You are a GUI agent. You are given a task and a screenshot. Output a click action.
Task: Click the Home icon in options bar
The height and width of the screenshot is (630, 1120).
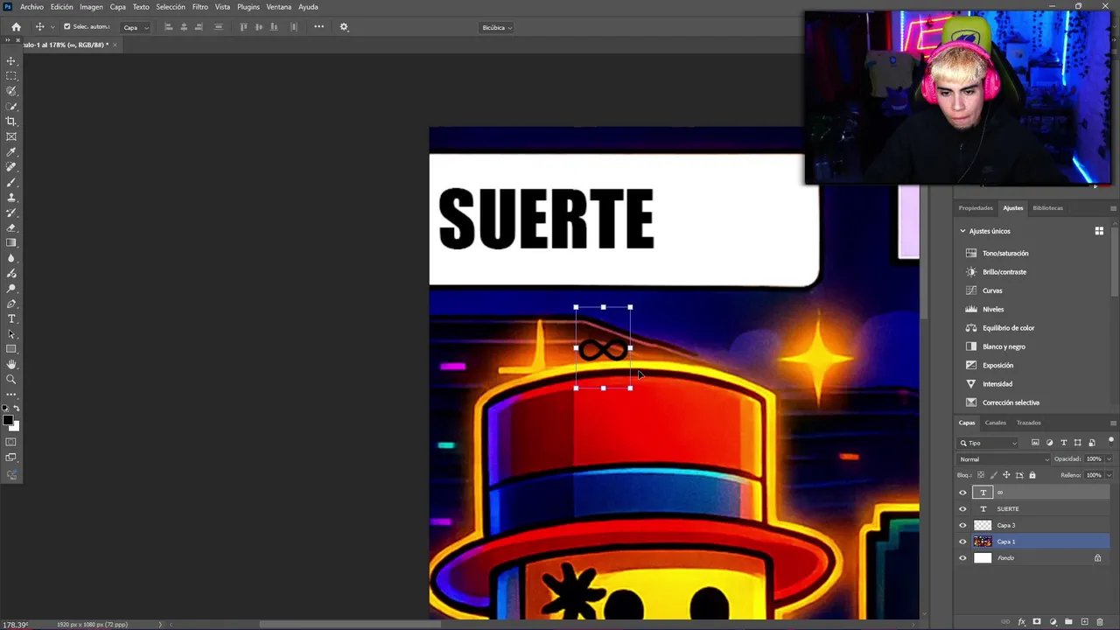click(x=16, y=27)
